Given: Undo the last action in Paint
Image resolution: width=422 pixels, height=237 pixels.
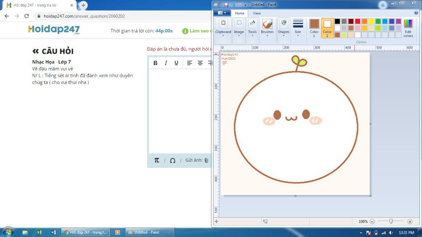Looking at the screenshot, I should point(232,5).
